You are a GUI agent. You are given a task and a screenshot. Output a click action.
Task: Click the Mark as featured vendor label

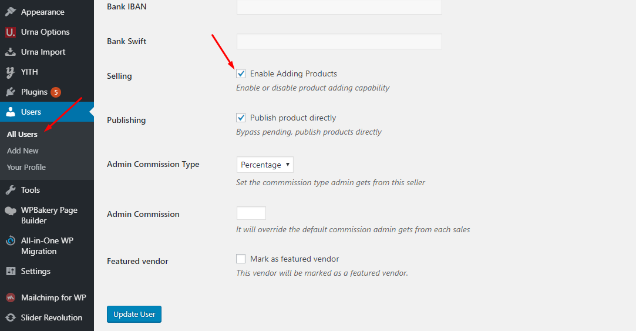(294, 259)
